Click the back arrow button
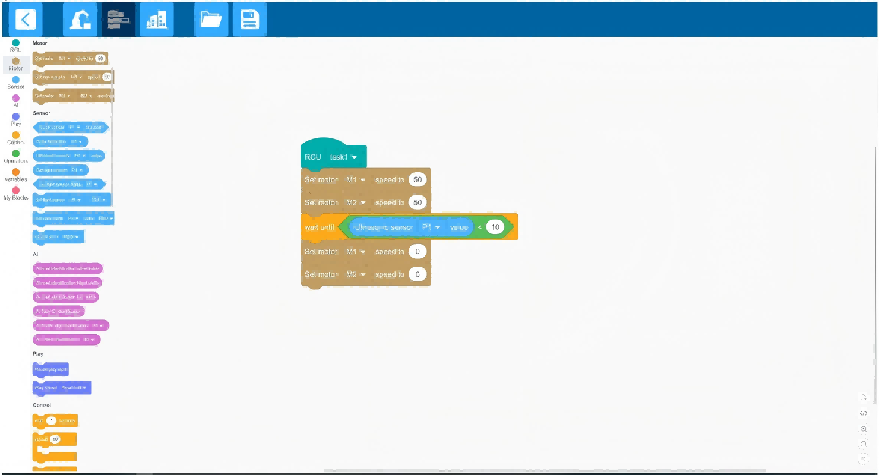879x475 pixels. (25, 20)
